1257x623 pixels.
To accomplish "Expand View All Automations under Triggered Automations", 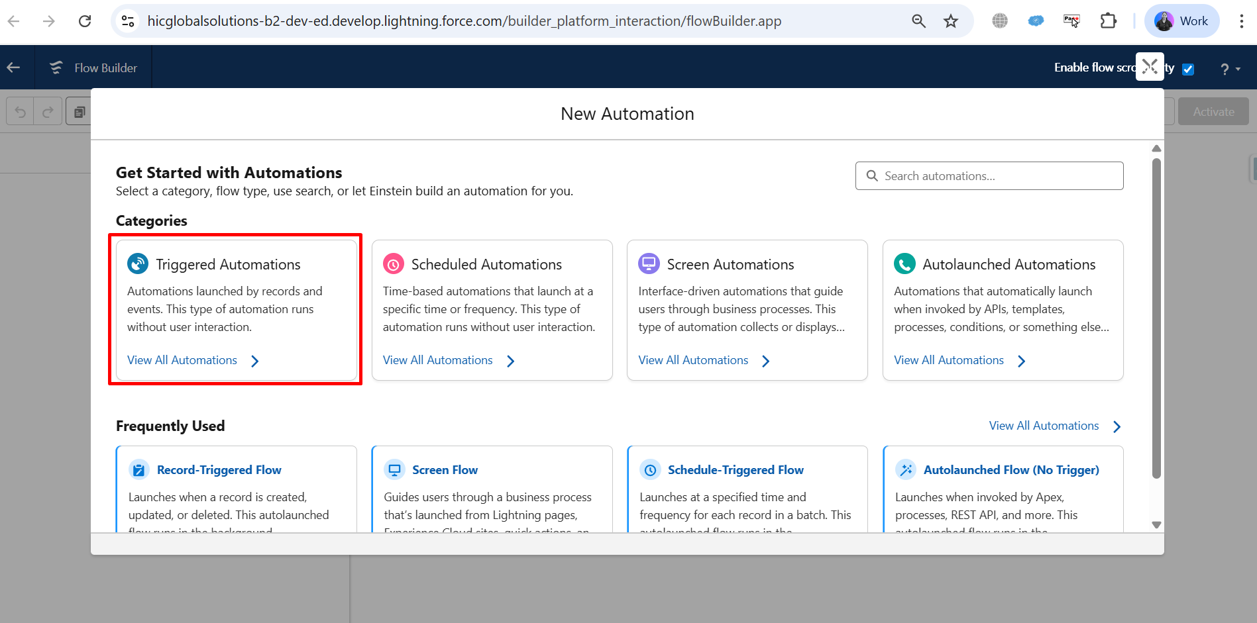I will tap(193, 360).
